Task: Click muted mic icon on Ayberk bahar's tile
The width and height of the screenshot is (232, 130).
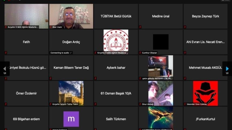Action: click(95, 79)
